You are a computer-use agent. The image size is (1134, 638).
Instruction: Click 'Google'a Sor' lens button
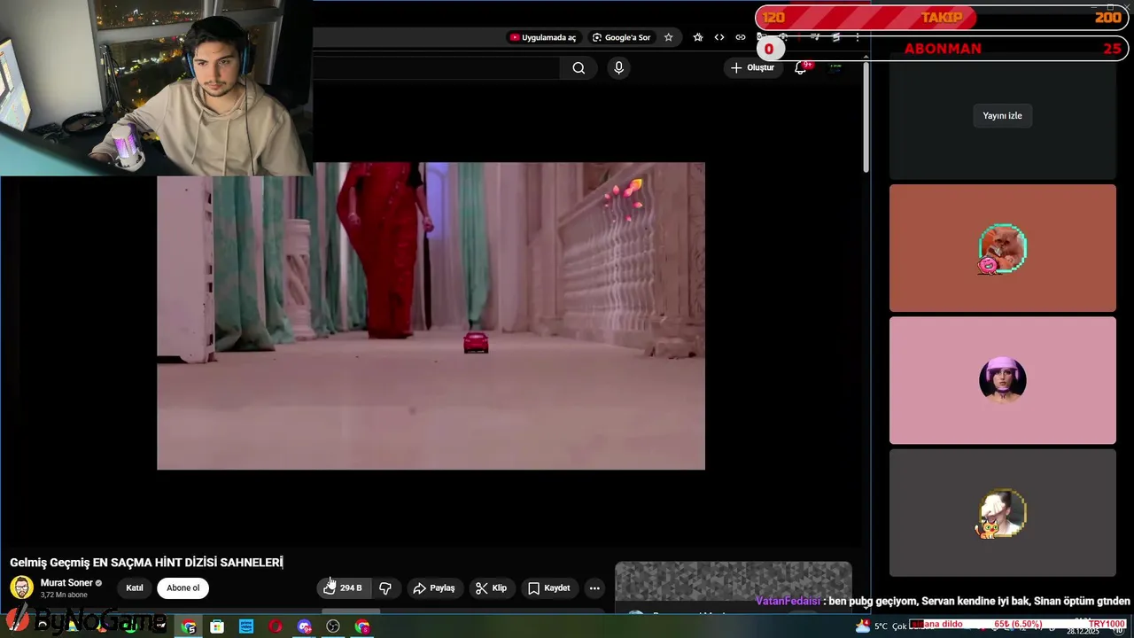tap(622, 37)
